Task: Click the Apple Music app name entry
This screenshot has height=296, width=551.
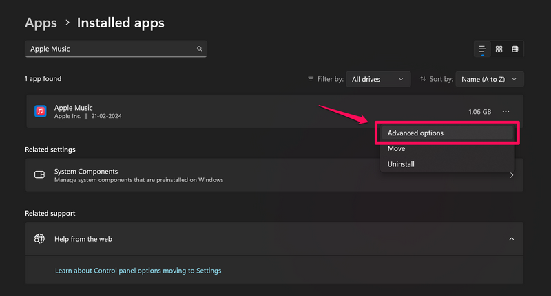Action: tap(73, 108)
